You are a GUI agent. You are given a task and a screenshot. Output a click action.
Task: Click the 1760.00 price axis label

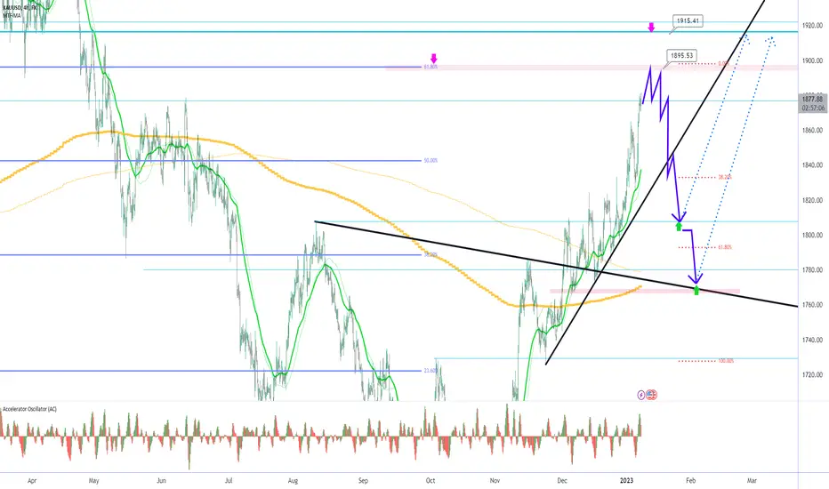(x=813, y=304)
